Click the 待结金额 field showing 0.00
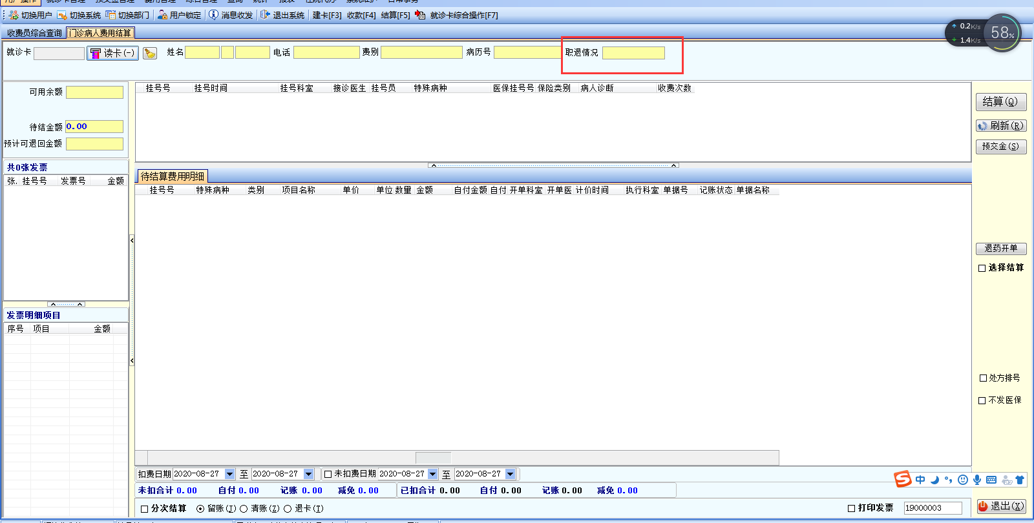This screenshot has width=1034, height=523. click(x=94, y=127)
